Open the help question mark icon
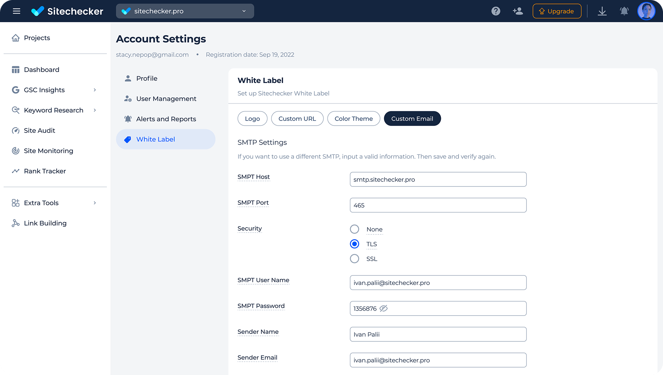 coord(496,11)
